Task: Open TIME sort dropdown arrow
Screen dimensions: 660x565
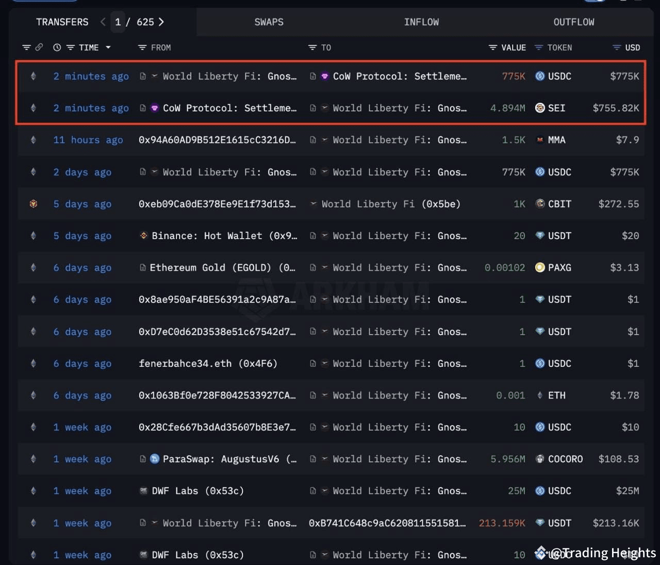Action: click(x=108, y=47)
